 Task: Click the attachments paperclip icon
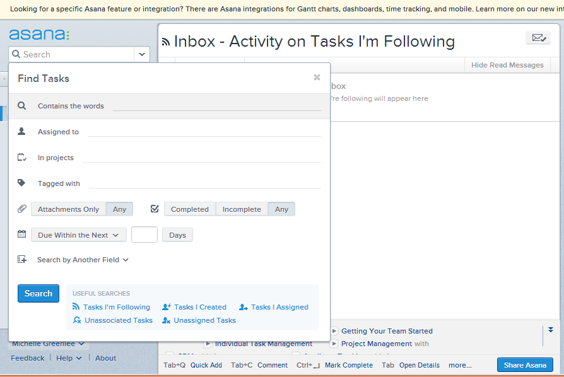22,209
